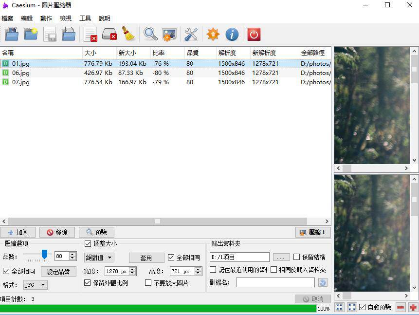
Task: Click the 輸出資料夾 path input field
Action: [239, 257]
